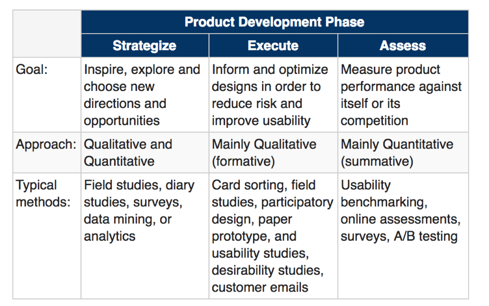This screenshot has width=489, height=306.
Task: Click the Approach row label
Action: [x=46, y=145]
